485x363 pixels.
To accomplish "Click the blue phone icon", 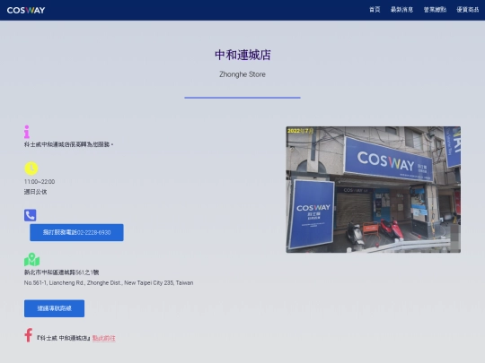I will point(30,215).
